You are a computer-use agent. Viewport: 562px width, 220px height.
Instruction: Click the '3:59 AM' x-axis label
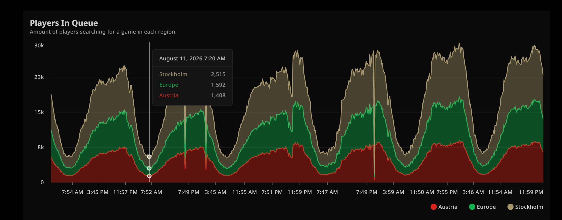(393, 192)
